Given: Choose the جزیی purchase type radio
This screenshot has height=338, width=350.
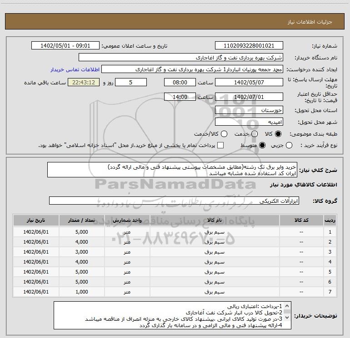Looking at the screenshot, I should click(289, 145).
